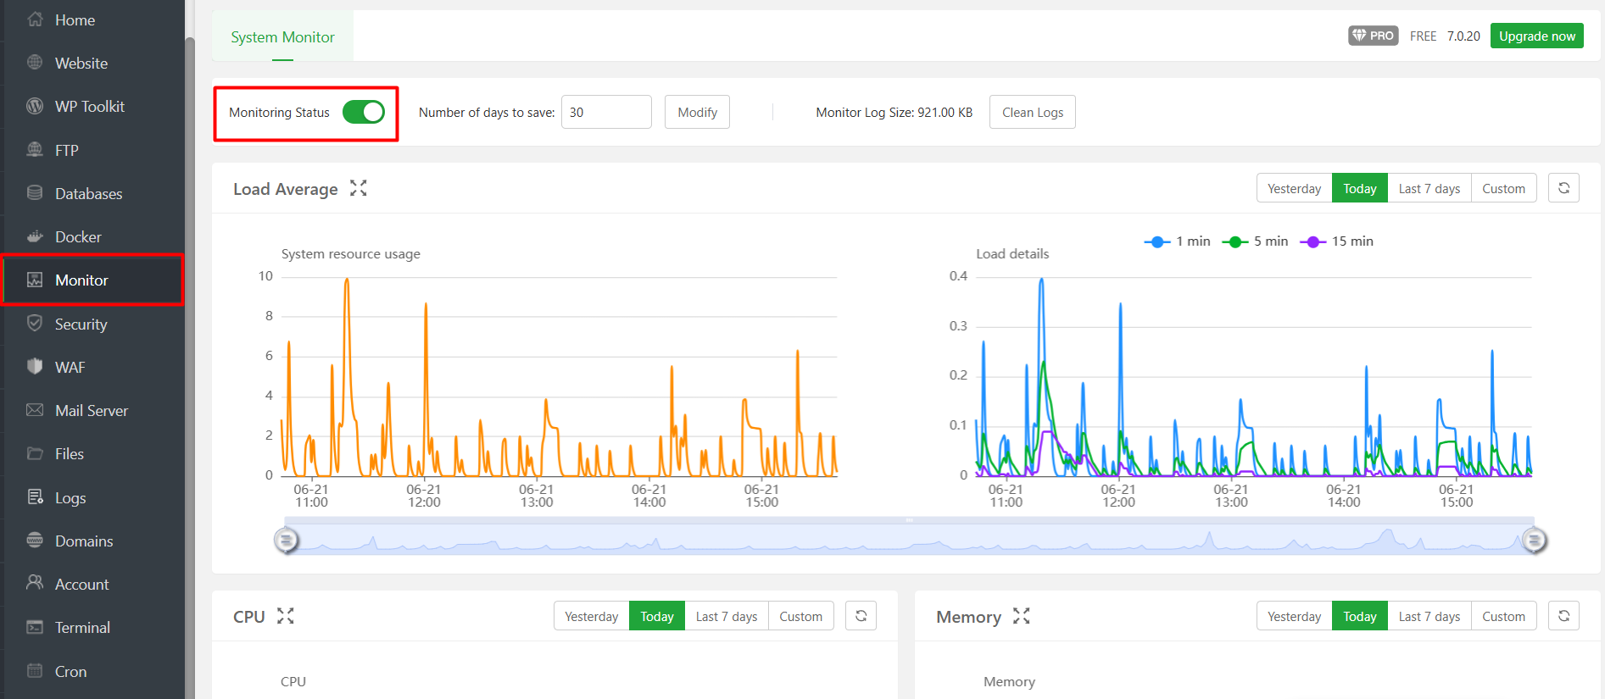This screenshot has width=1605, height=699.
Task: Click the Website globe icon
Action: click(35, 63)
